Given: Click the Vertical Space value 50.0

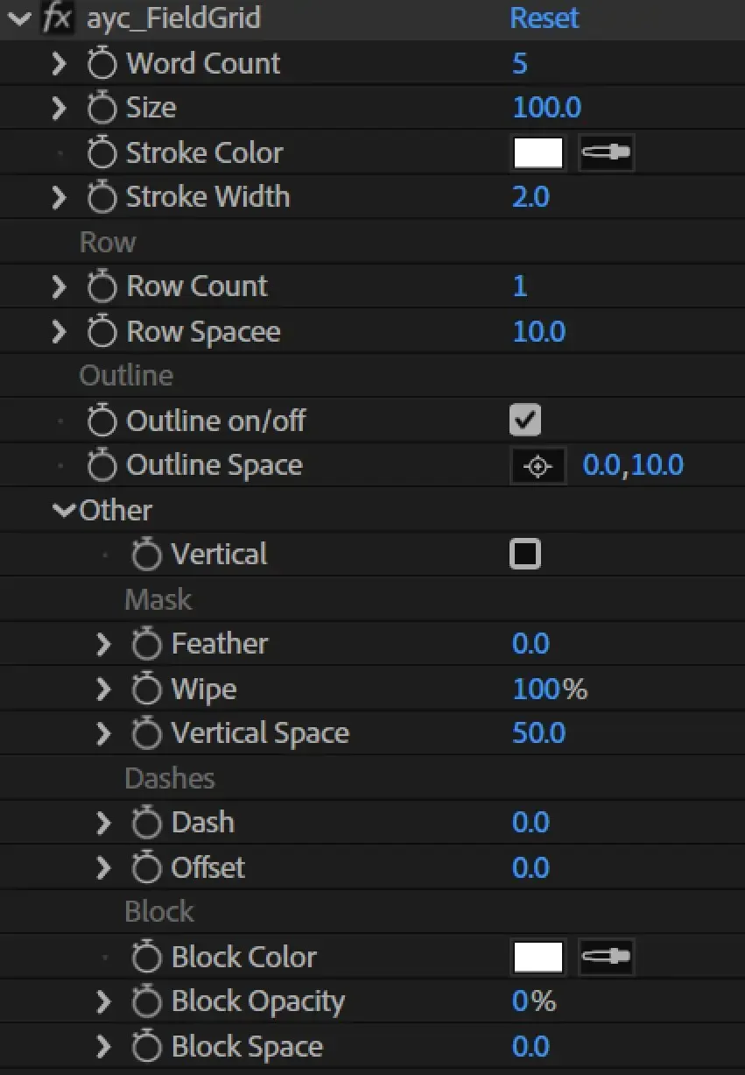Looking at the screenshot, I should 538,733.
